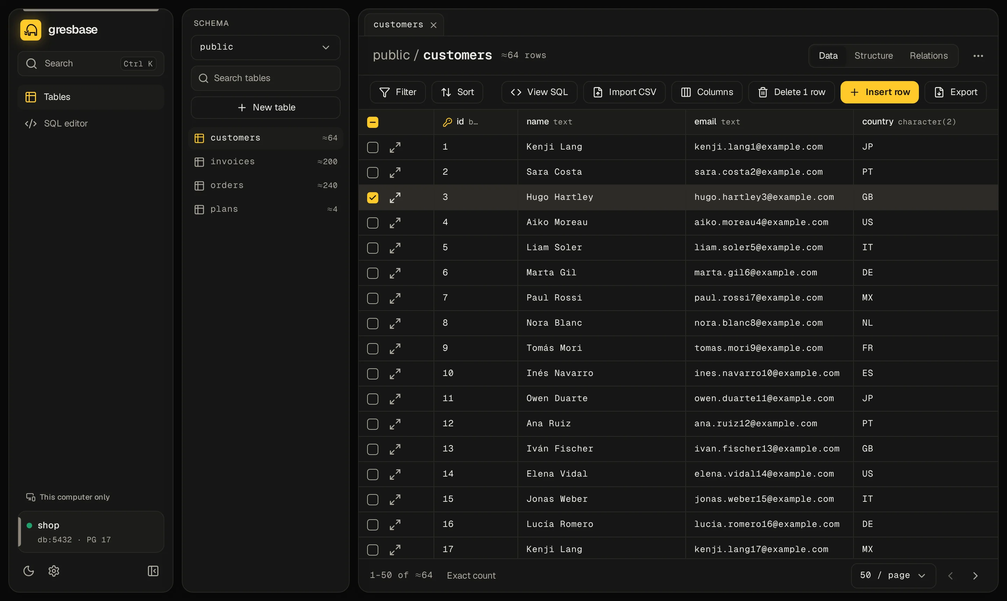Open Tables in sidebar
This screenshot has width=1007, height=601.
coord(91,97)
